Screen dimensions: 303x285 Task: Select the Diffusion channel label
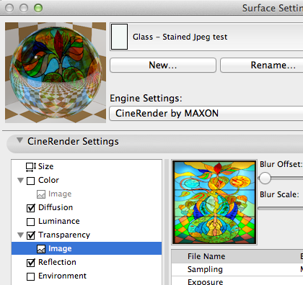tap(56, 207)
